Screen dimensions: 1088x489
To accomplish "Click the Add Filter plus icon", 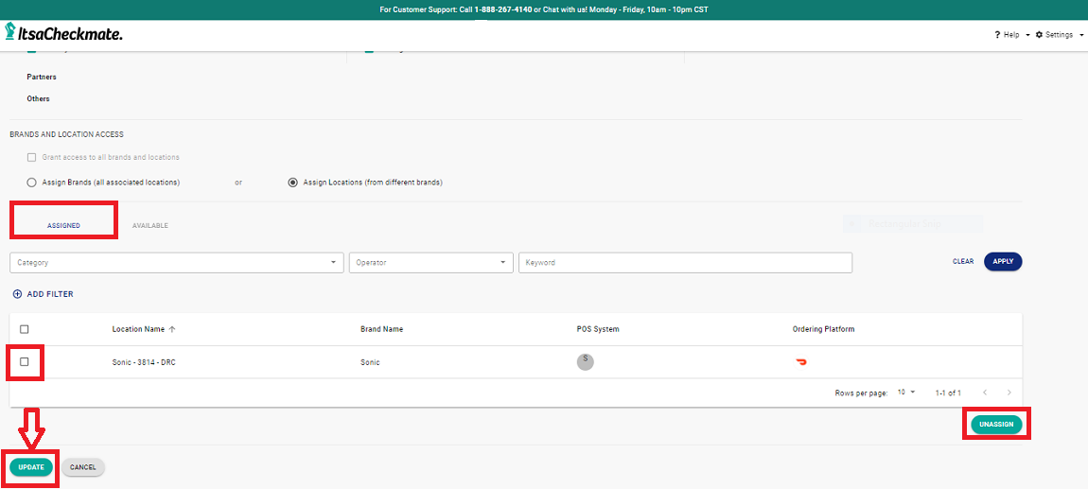I will point(17,294).
